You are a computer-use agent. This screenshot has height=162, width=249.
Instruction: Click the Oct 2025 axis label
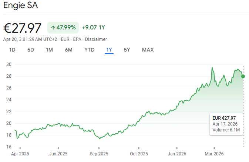(x=139, y=154)
